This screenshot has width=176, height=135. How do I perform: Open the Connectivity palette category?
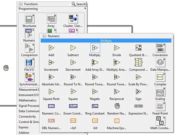pos(27,116)
